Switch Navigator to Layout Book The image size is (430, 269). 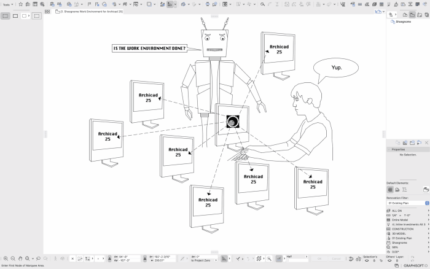pyautogui.click(x=420, y=15)
